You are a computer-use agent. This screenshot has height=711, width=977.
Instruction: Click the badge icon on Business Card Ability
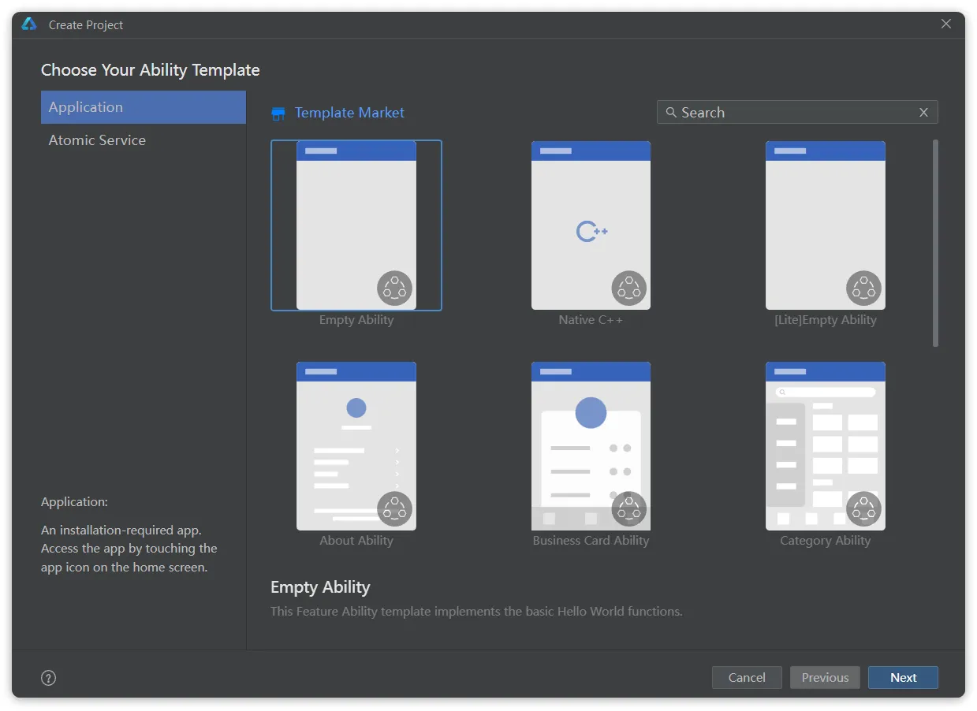pos(629,509)
